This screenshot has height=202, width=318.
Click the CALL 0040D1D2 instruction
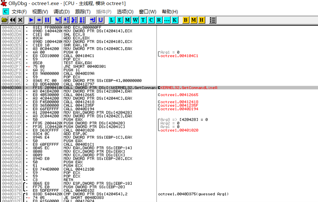point(79,190)
